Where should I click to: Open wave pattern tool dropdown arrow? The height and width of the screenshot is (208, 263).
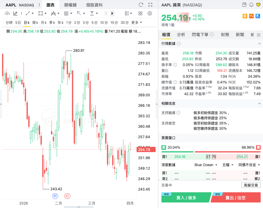click(58, 13)
